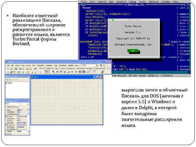Open Object Inspector component selector dropdown
Image resolution: width=196 pixels, height=147 pixels.
28,104
